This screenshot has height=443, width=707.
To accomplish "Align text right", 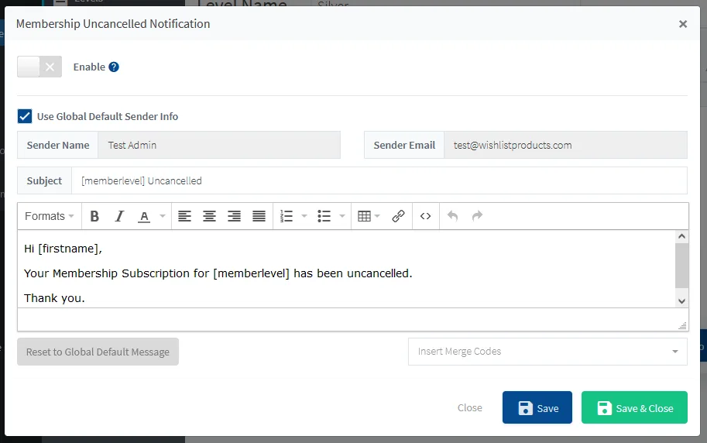I will tap(234, 216).
